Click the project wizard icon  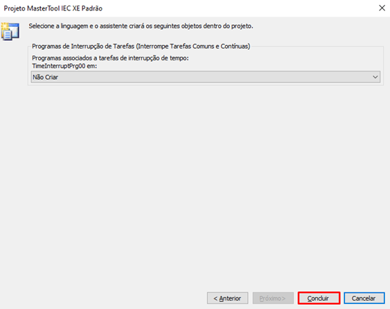click(10, 31)
